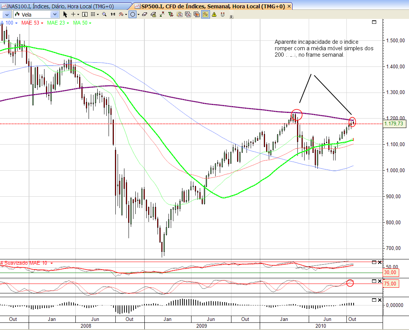Screen dimensions: 409x330
Task: Maximize the stochastic 75,00 pane
Action: click(374, 281)
